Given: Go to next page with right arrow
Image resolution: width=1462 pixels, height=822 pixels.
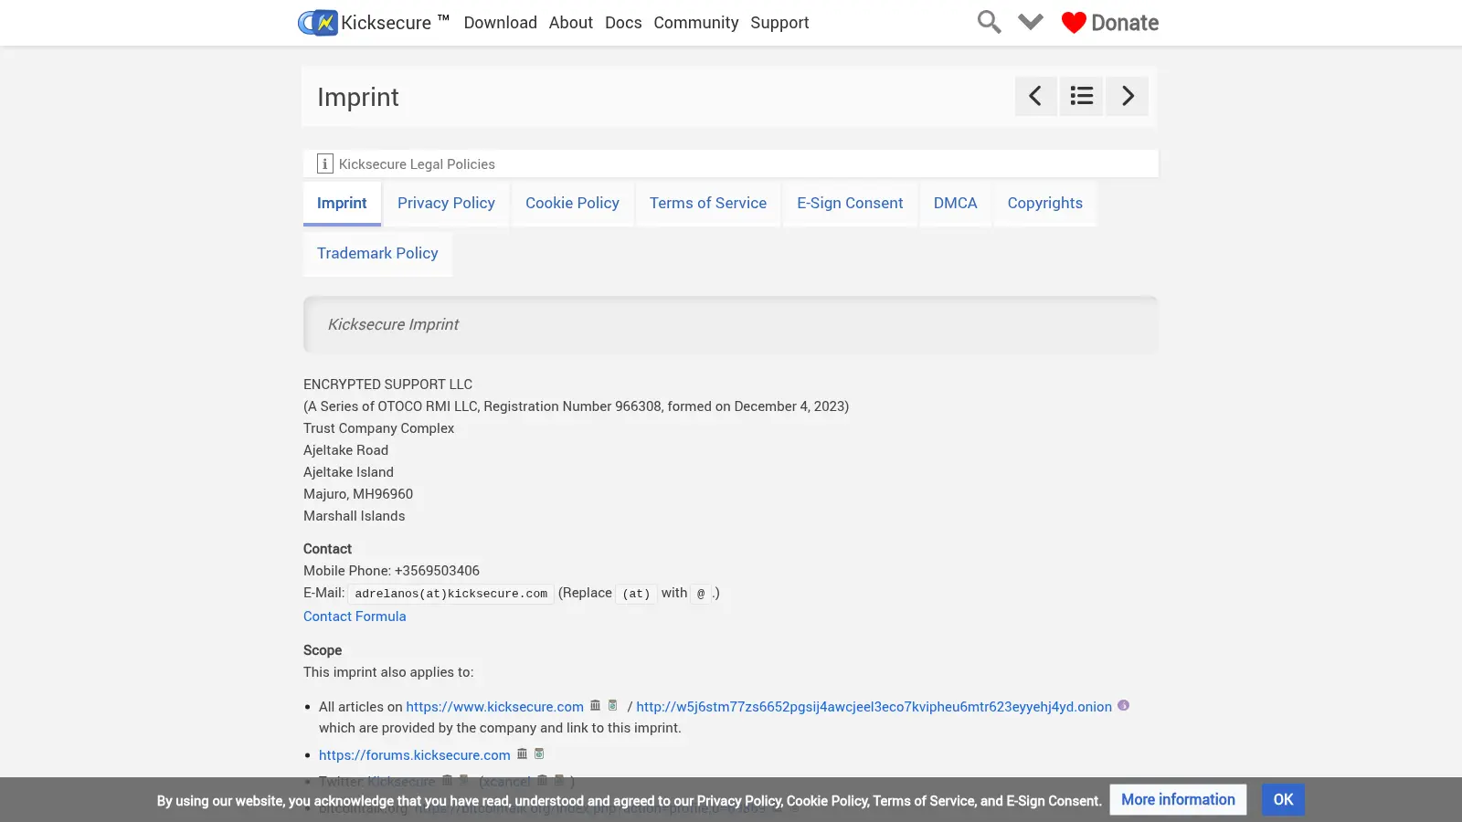Looking at the screenshot, I should point(1128,96).
